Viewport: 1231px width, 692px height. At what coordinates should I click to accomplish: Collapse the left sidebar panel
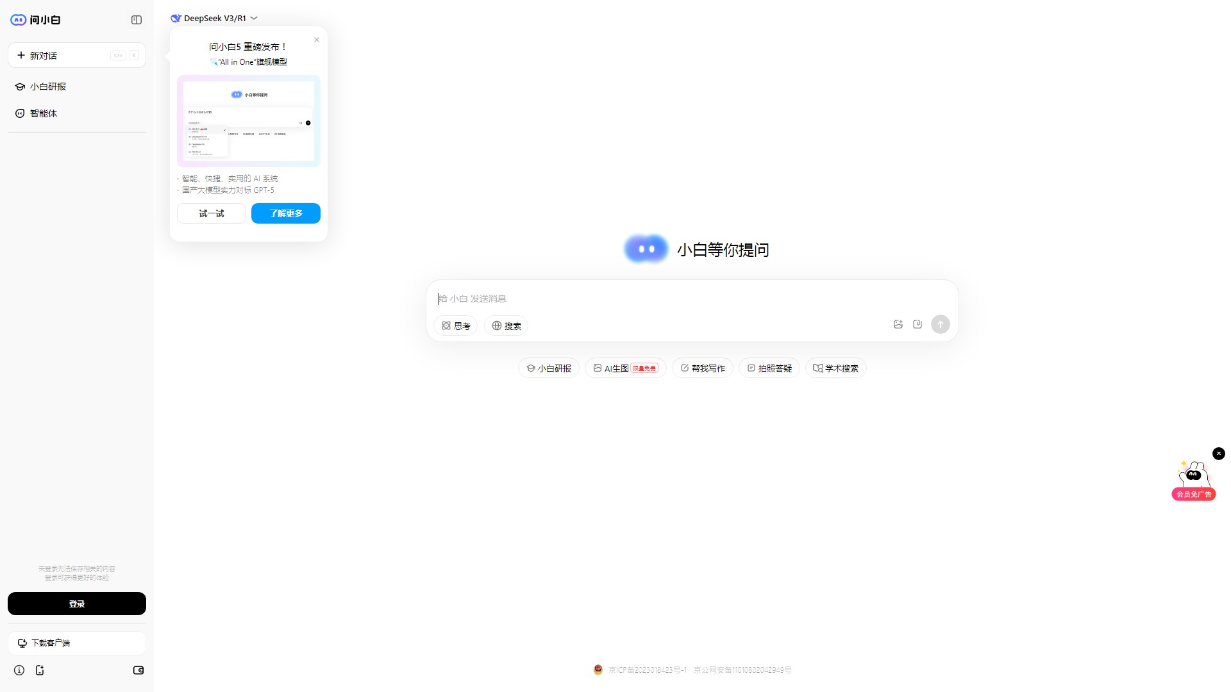pyautogui.click(x=136, y=20)
